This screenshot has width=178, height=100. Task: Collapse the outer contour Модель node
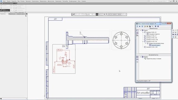pyautogui.click(x=140, y=30)
